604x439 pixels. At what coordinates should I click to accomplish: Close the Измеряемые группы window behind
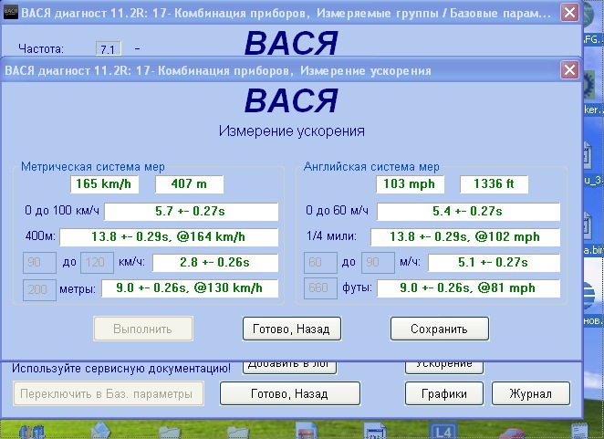[569, 13]
